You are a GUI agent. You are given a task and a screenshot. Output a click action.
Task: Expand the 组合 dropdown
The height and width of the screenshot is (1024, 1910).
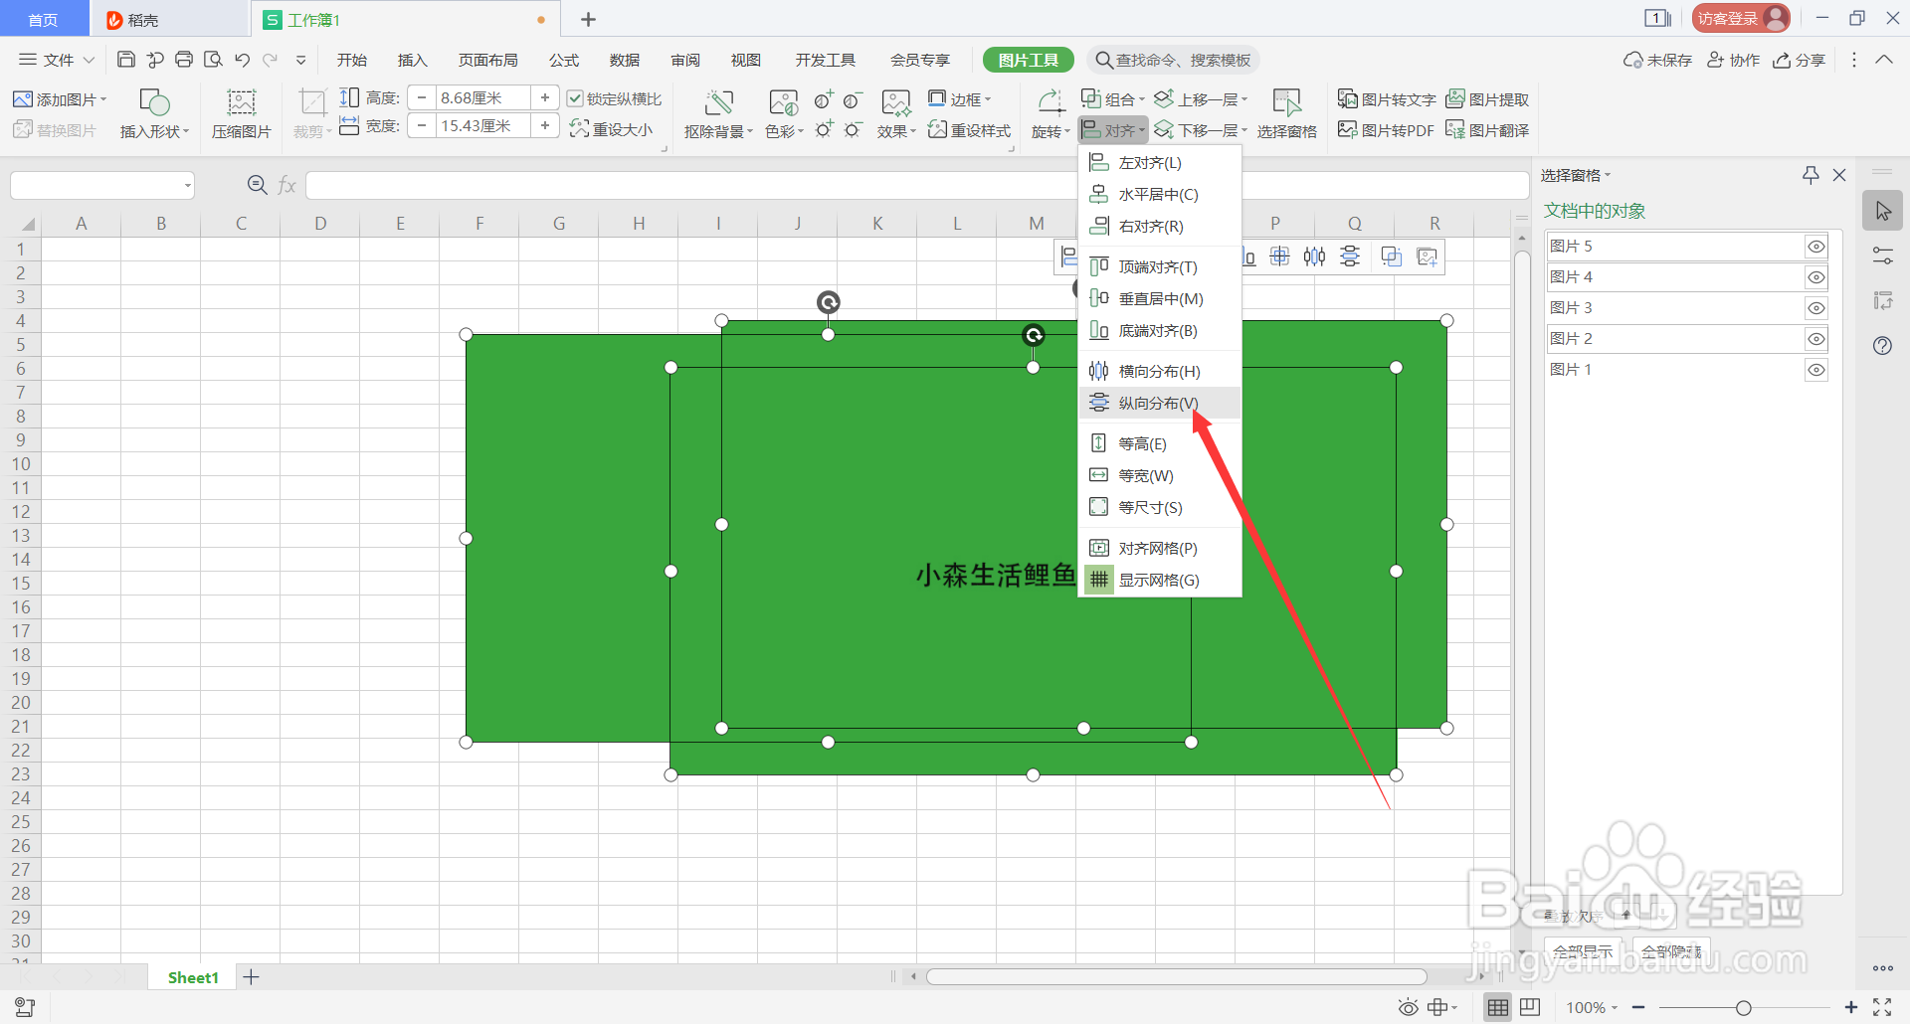(1113, 98)
